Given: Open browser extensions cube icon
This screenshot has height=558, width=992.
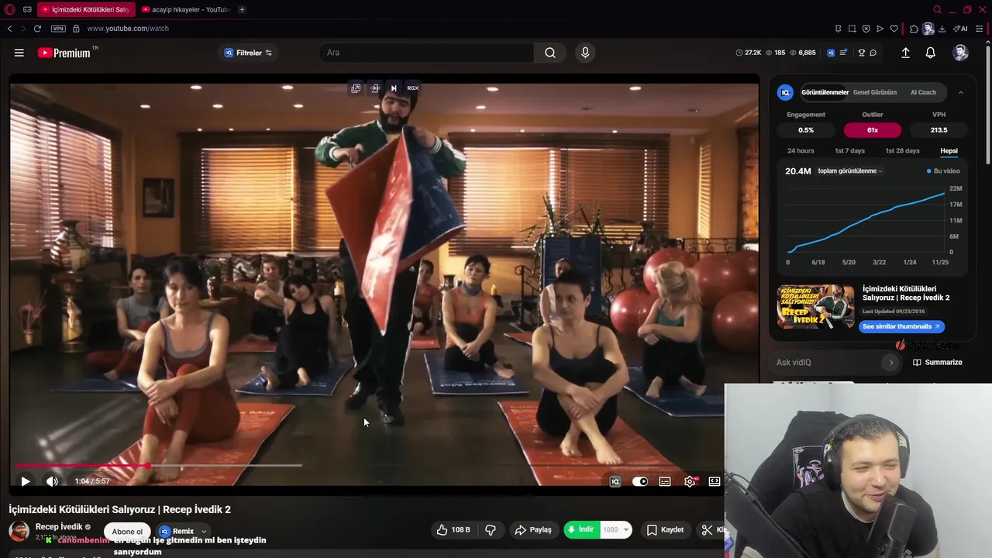Looking at the screenshot, I should (914, 29).
